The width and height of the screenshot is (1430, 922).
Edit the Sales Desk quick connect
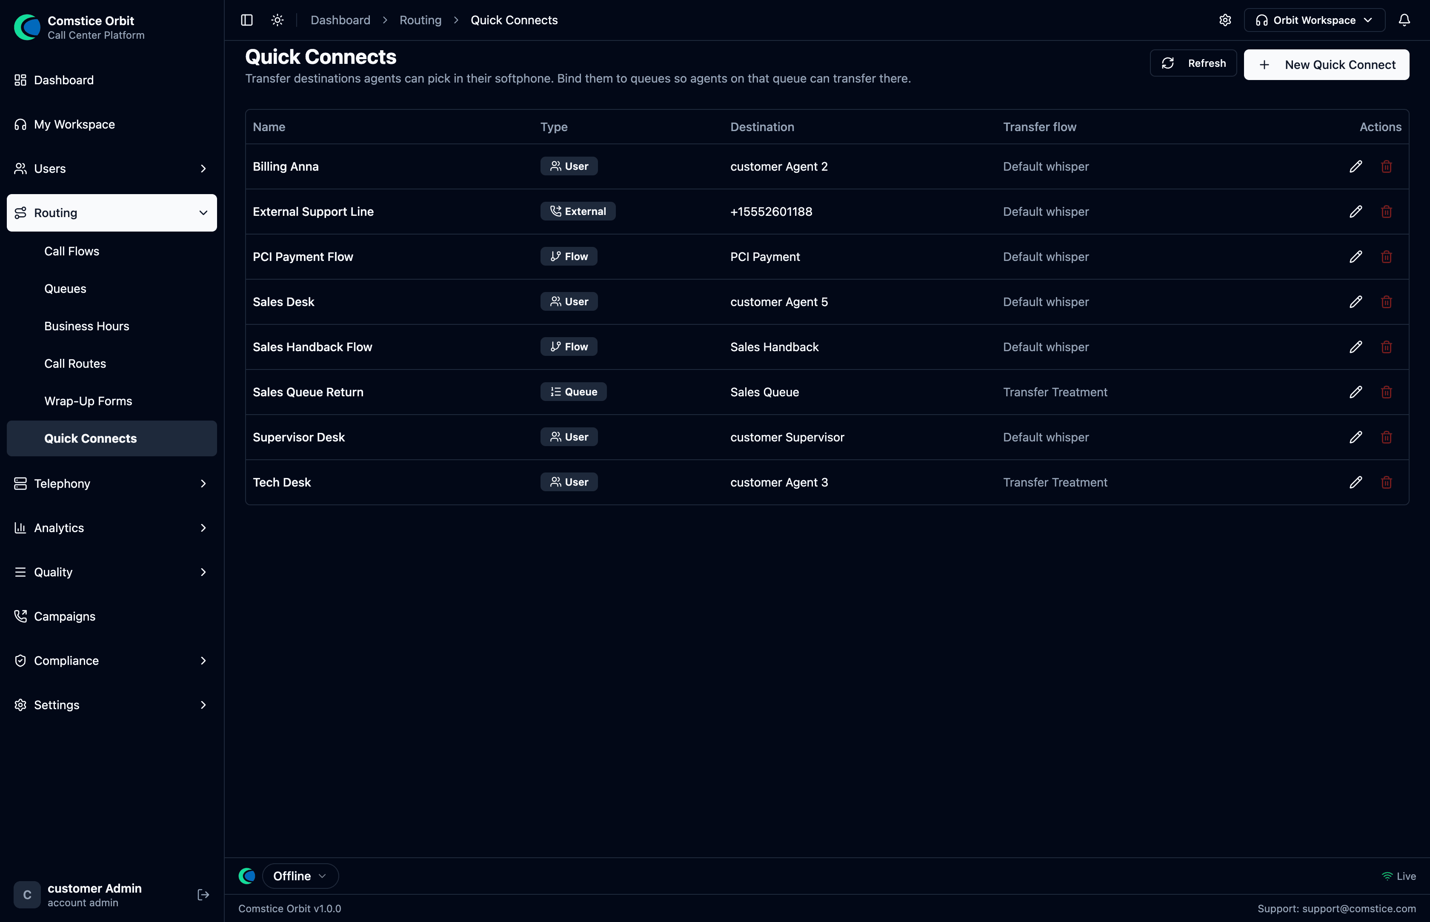coord(1356,302)
